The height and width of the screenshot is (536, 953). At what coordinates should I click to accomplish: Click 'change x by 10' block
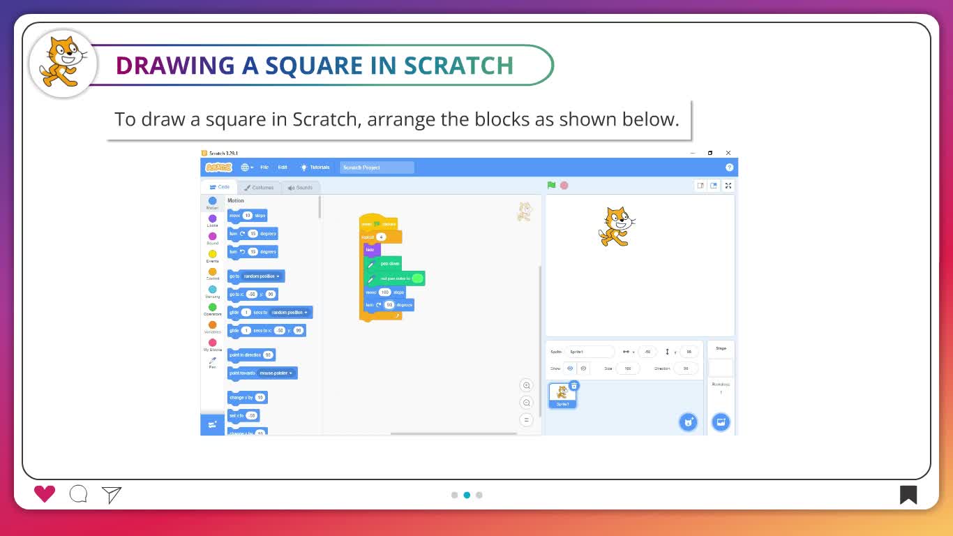pos(247,398)
